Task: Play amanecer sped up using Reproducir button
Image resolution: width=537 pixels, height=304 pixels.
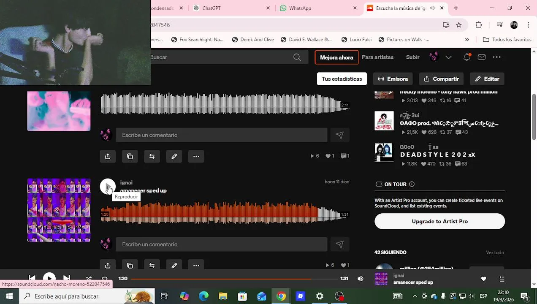Action: (x=108, y=187)
